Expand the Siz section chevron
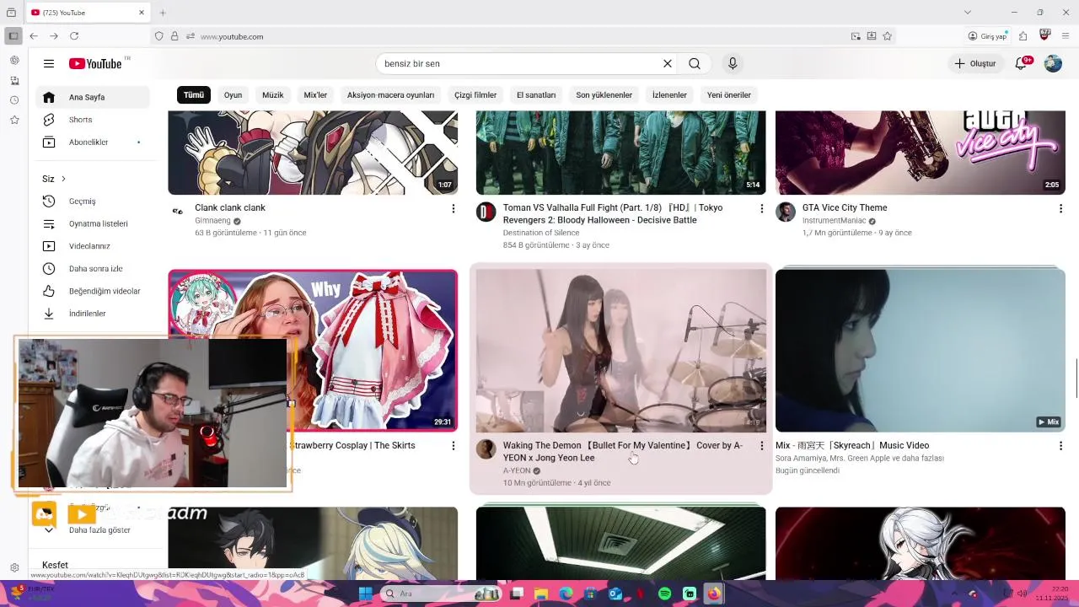The width and height of the screenshot is (1079, 607). 63,179
